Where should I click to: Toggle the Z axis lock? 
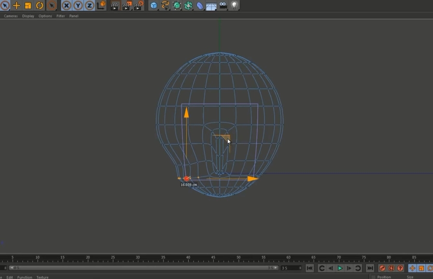(x=89, y=5)
